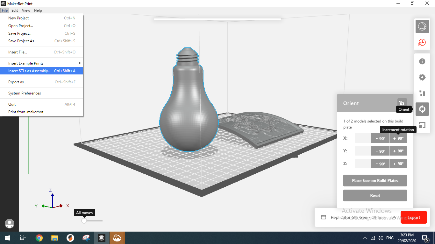
Task: Rotate X axis by minus 90 degrees
Action: click(380, 138)
